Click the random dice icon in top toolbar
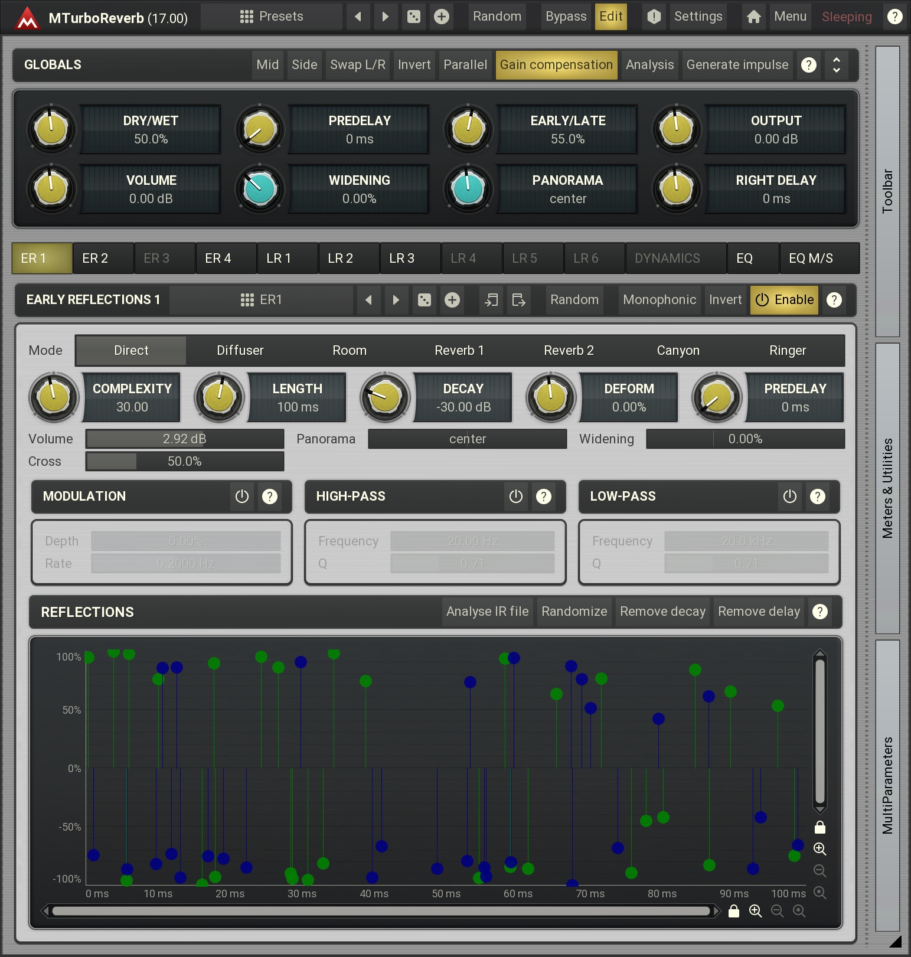 pos(414,17)
